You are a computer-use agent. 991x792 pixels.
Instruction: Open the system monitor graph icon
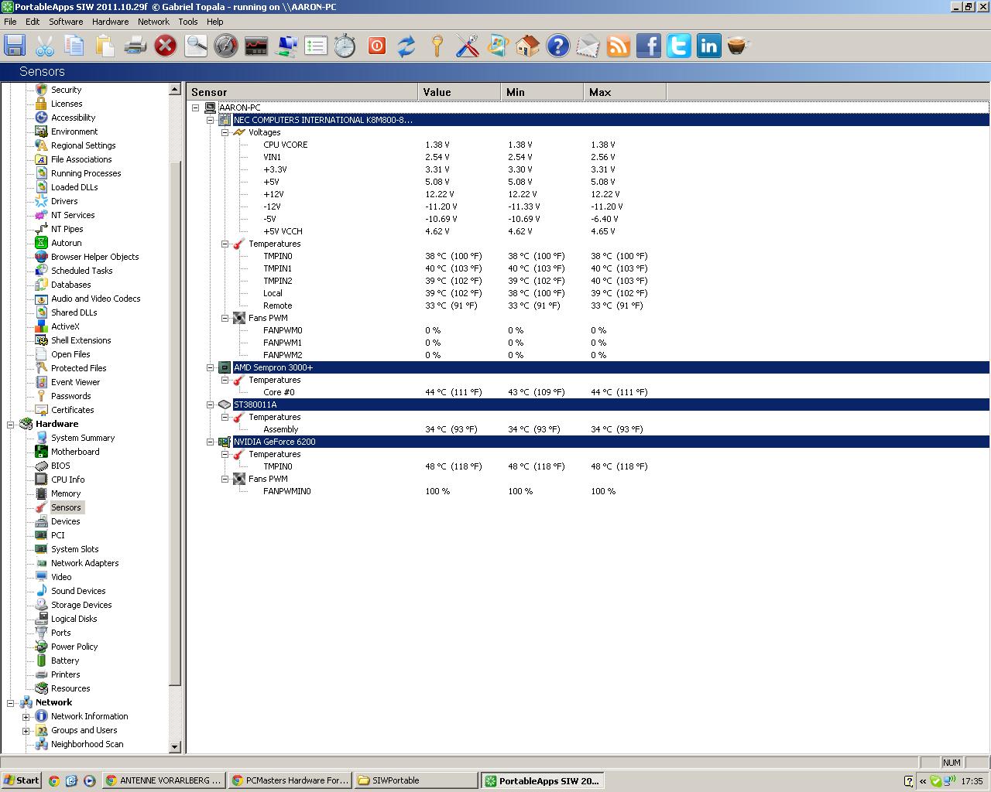(256, 46)
